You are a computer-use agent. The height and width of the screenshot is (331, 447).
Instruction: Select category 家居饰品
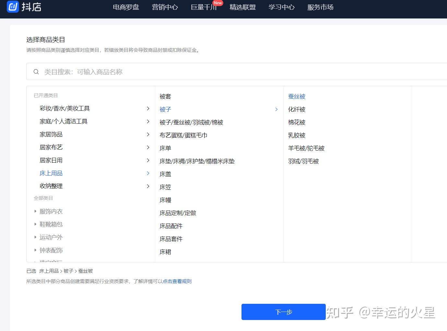(51, 134)
